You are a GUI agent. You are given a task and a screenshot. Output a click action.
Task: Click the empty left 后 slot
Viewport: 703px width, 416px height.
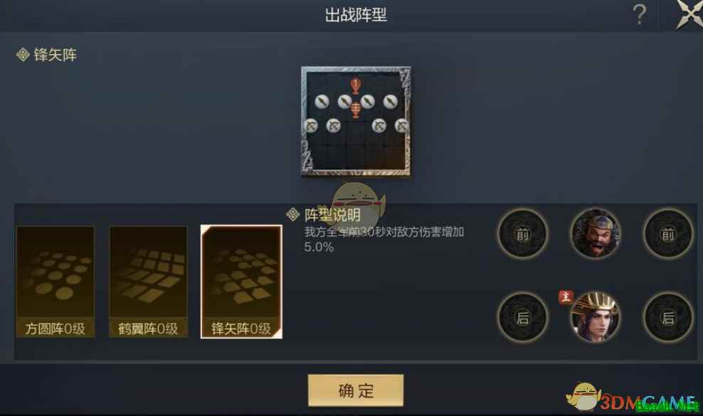tap(522, 317)
